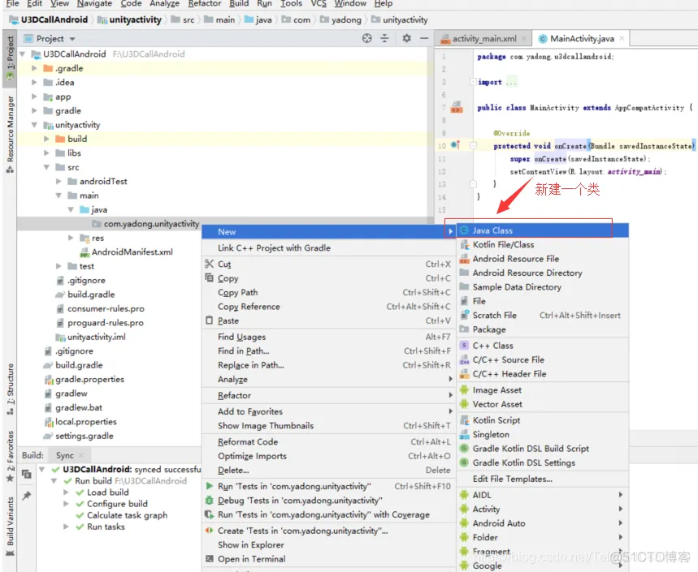Expand the folded import block on line 3
Viewport: 698px width, 572px height.
pos(473,82)
